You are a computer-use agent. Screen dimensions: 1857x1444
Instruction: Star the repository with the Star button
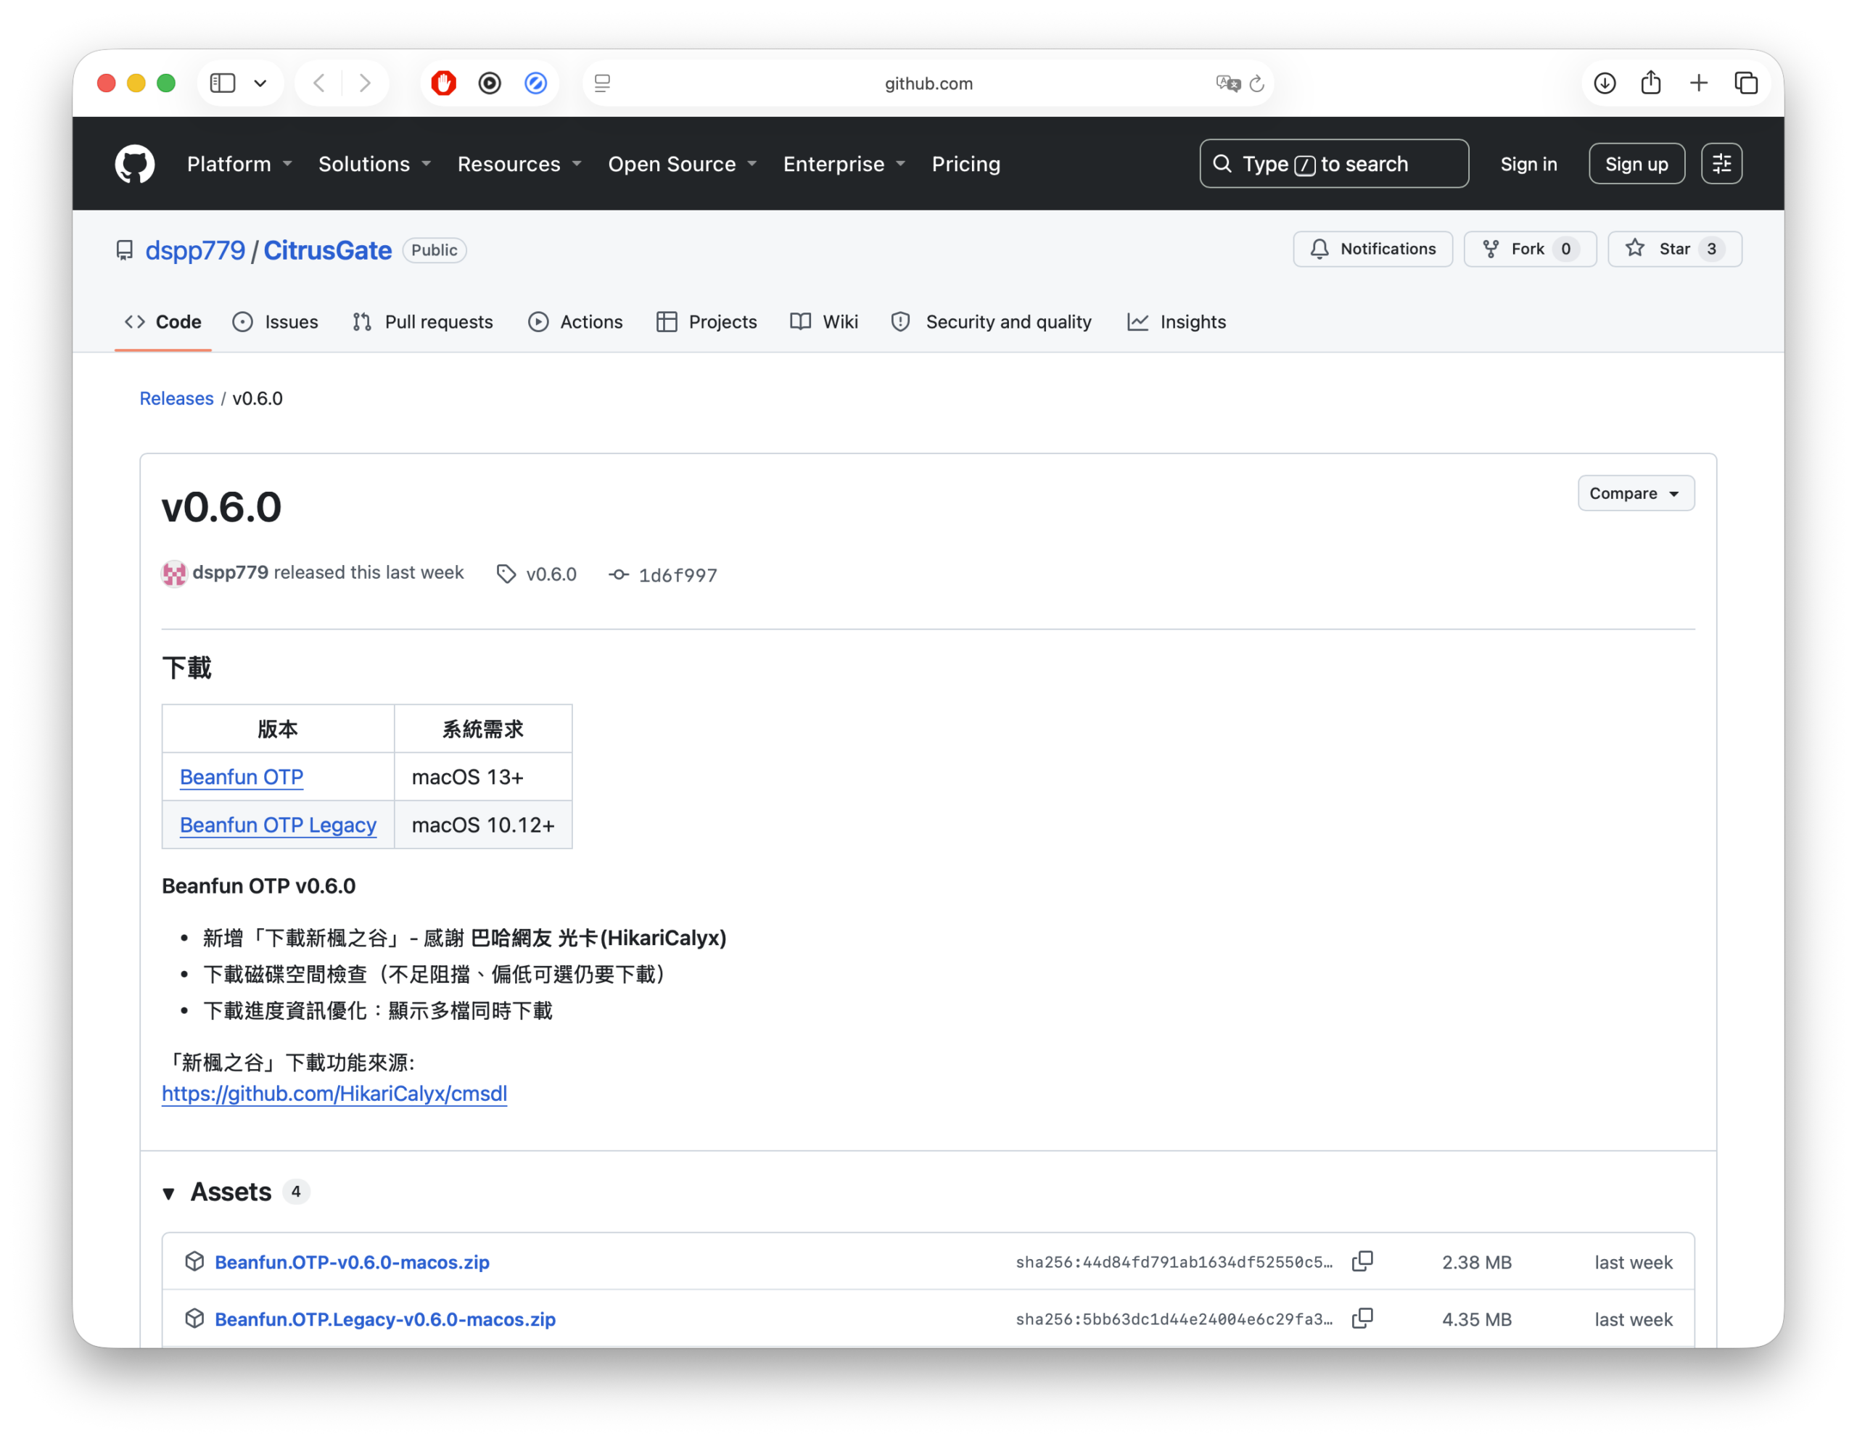pos(1674,249)
